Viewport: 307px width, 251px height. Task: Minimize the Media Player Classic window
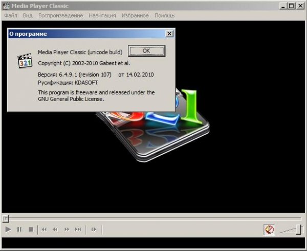[x=283, y=6]
